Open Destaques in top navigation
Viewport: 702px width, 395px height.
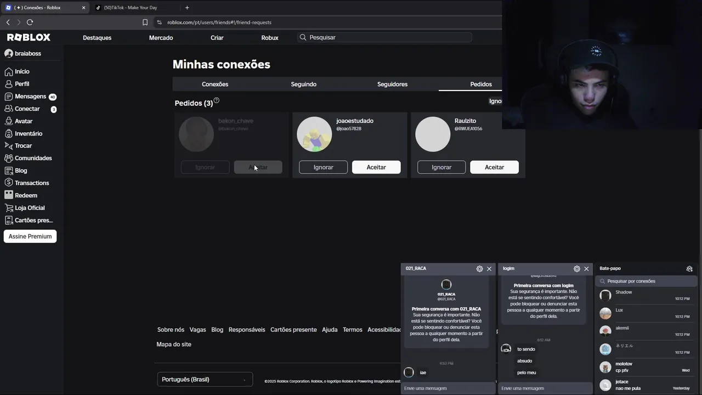(x=97, y=38)
